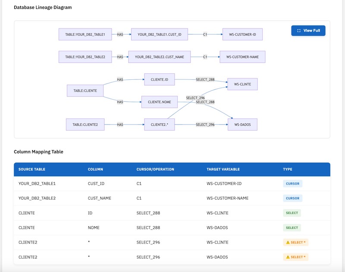
Task: Click the blue header bar of the mapping table
Action: coord(172,169)
